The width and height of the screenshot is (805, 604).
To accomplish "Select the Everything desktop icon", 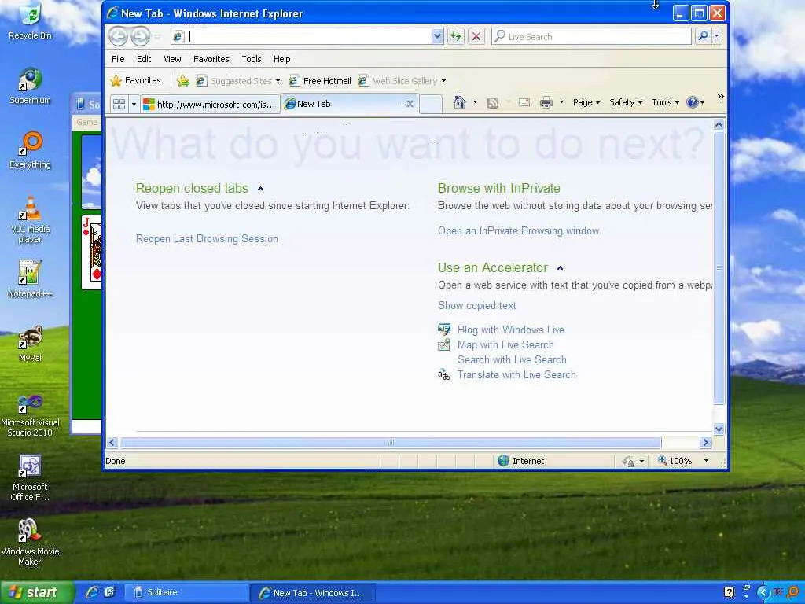I will pos(31,150).
